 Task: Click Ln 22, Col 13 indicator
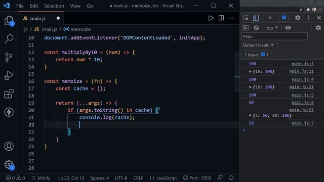pos(71,178)
